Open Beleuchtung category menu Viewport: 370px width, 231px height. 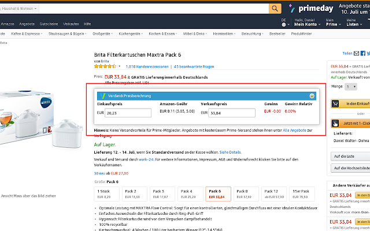tap(253, 33)
